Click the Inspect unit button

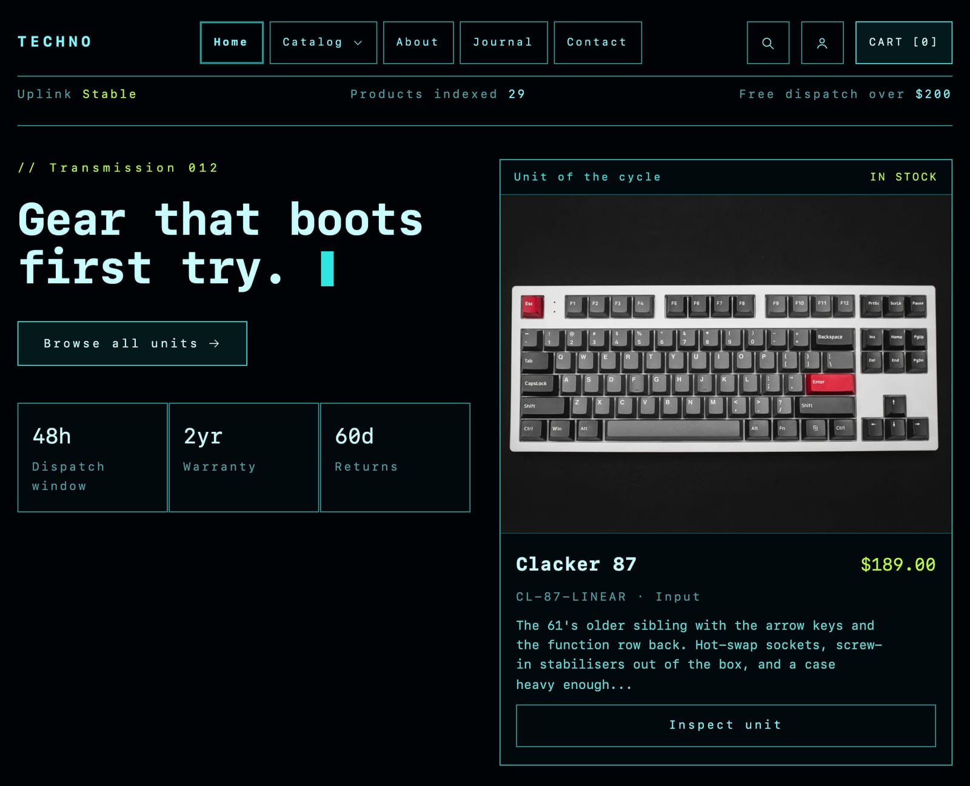point(726,725)
